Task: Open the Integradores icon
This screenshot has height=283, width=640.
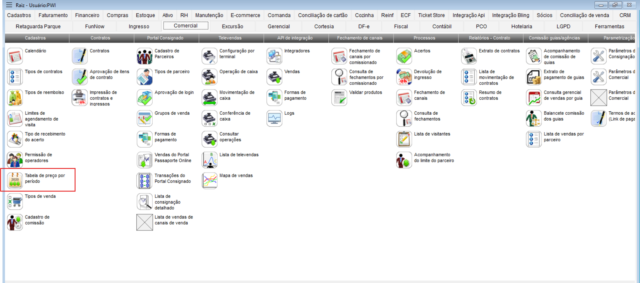Action: coord(274,56)
